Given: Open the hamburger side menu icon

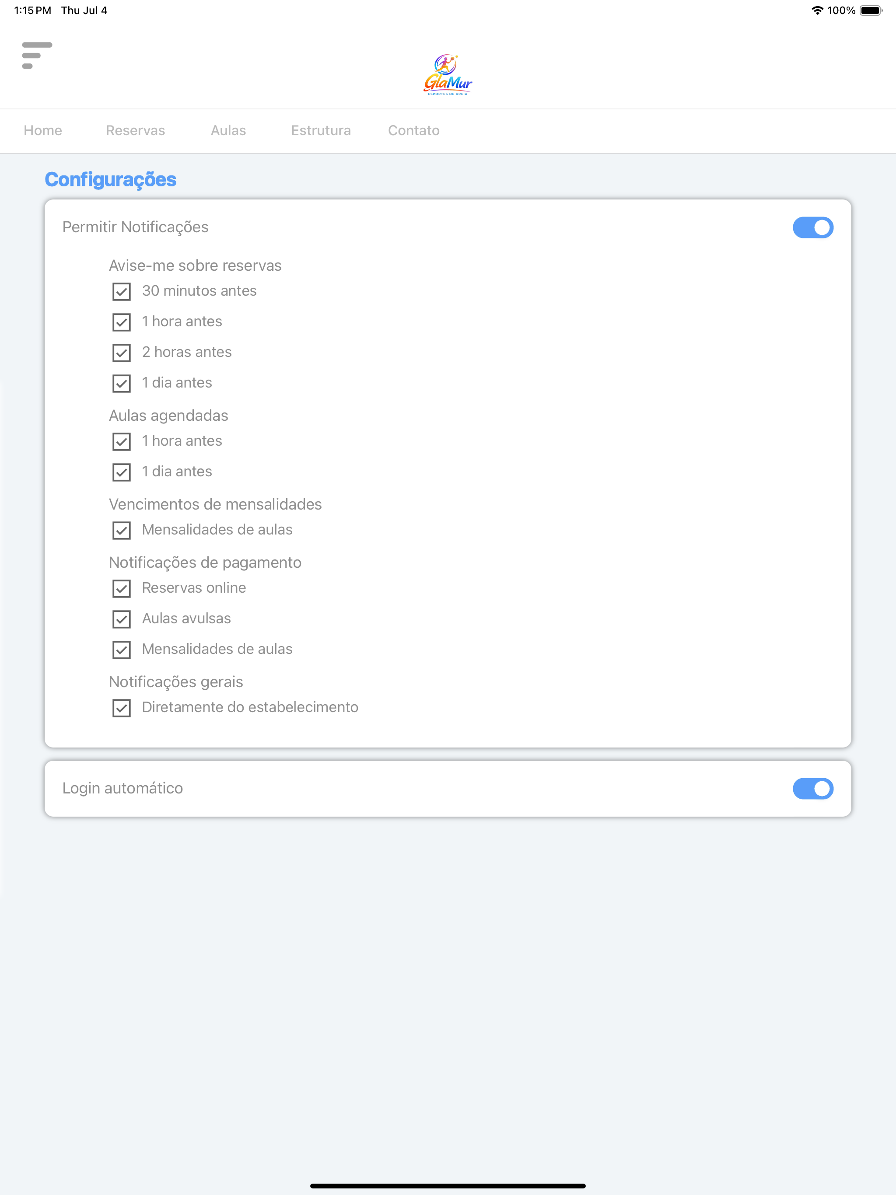Looking at the screenshot, I should (37, 56).
